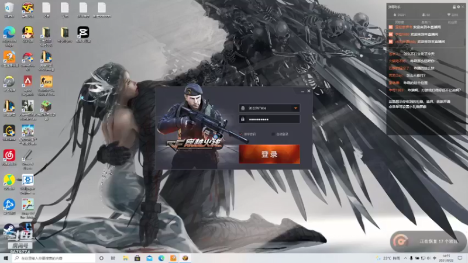
Task: Open Microsoft Edge desktop shortcut
Action: [x=9, y=33]
